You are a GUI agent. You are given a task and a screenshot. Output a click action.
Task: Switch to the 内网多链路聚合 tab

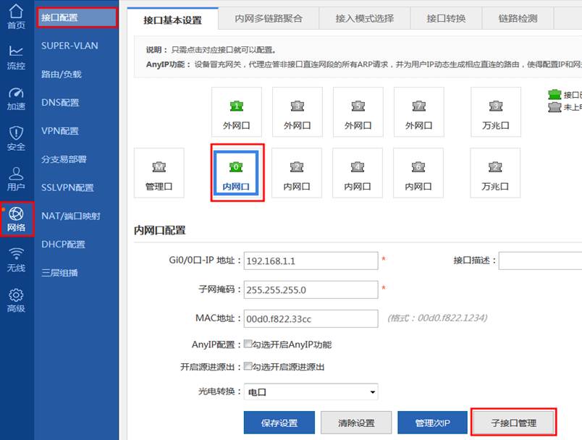[x=269, y=18]
